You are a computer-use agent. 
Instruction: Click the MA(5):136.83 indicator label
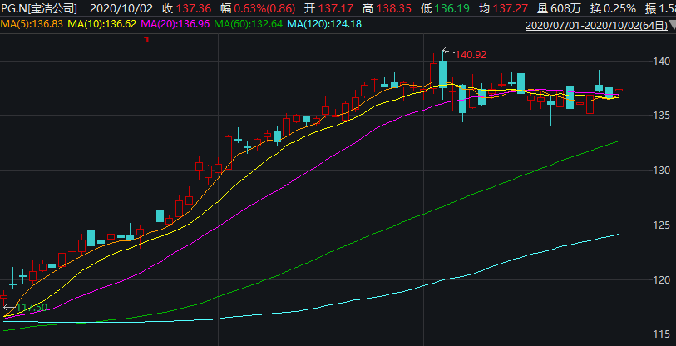pos(32,24)
